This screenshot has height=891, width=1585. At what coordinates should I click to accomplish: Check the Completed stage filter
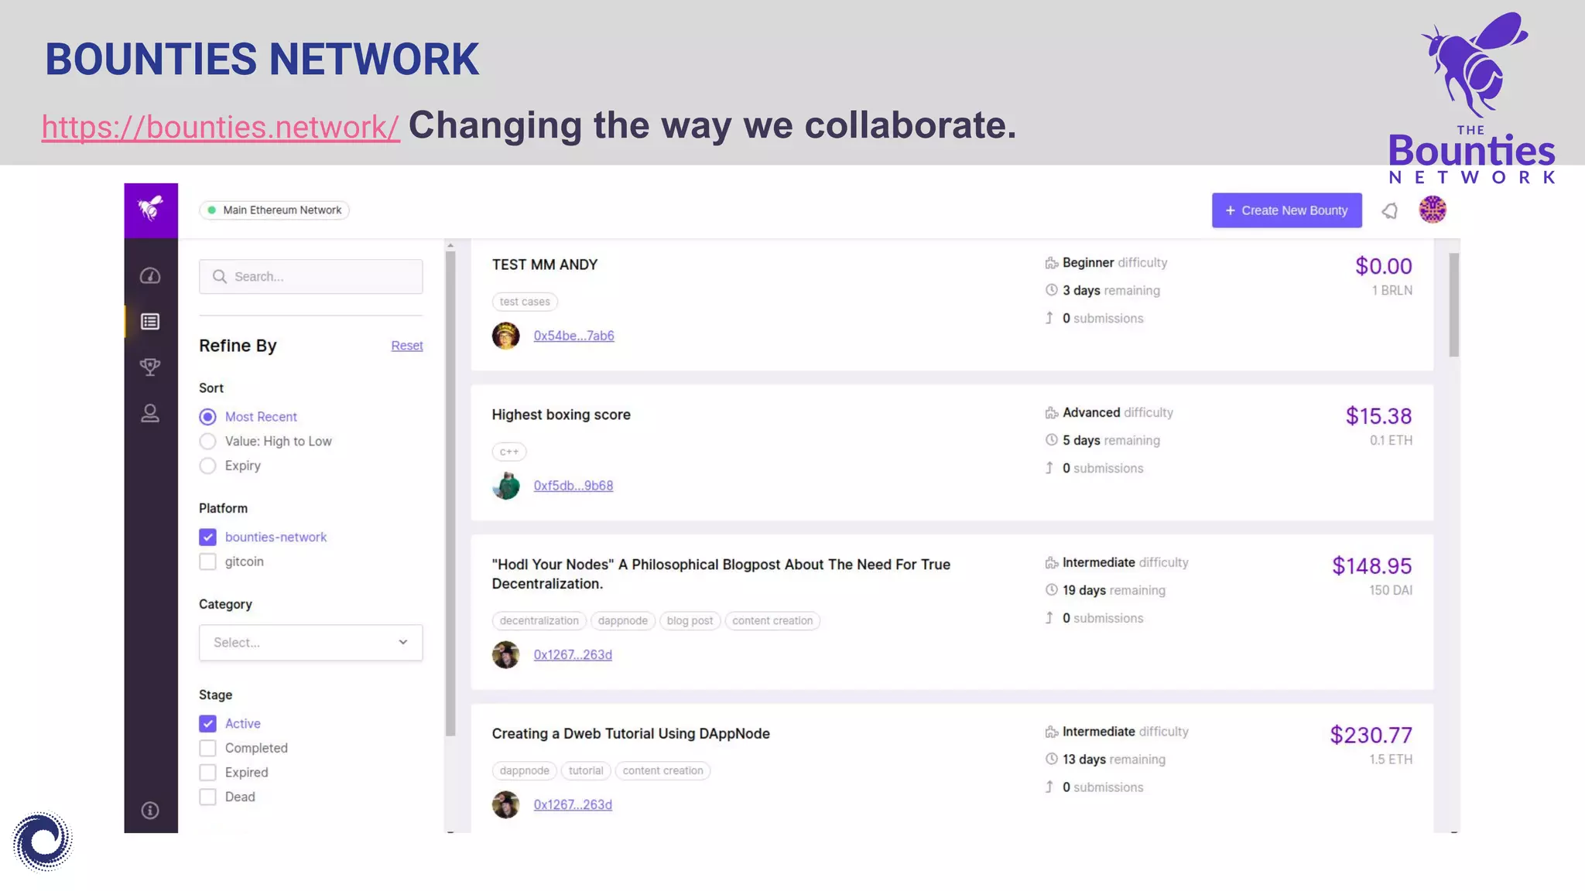pos(207,748)
